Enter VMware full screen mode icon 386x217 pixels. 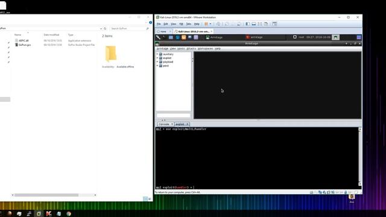tap(260, 24)
